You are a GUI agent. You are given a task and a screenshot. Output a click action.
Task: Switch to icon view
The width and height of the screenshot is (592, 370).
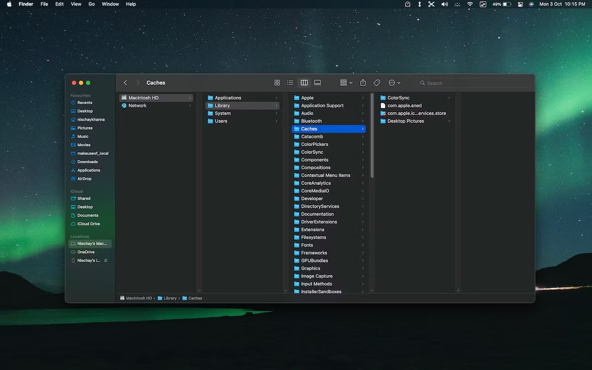277,83
